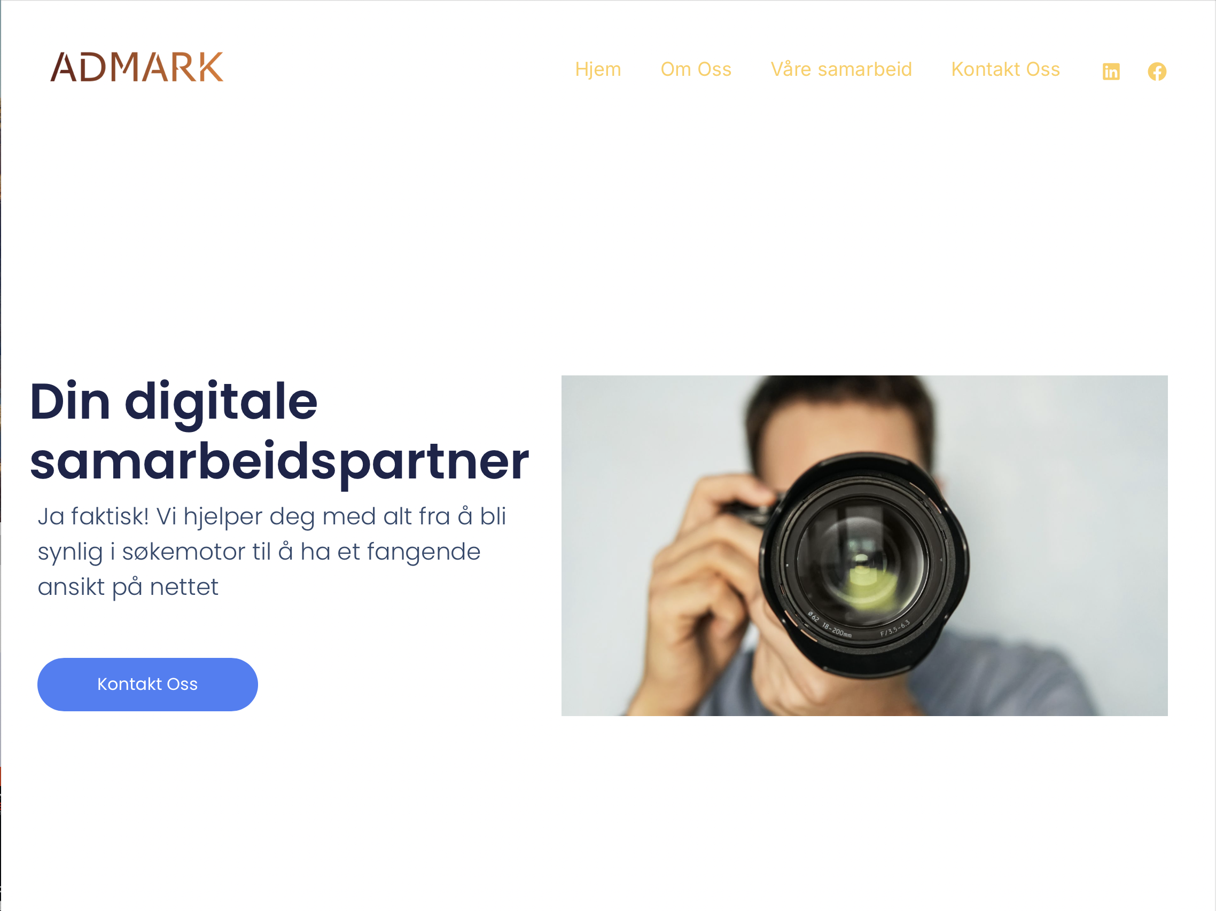Click the heading line "Din digitale"
Viewport: 1216px width, 911px height.
(x=174, y=402)
